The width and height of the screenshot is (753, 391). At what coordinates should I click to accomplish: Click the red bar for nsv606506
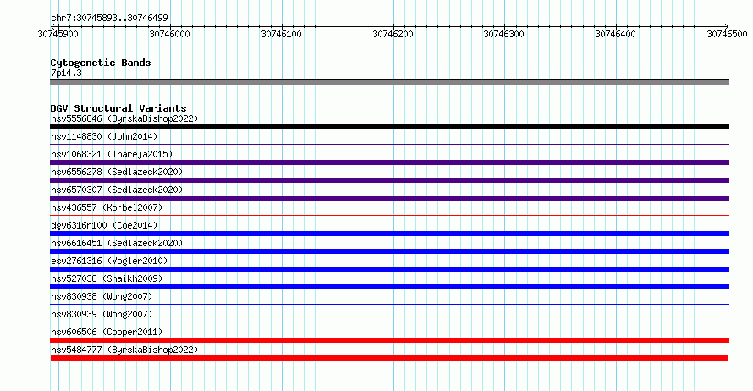click(389, 340)
